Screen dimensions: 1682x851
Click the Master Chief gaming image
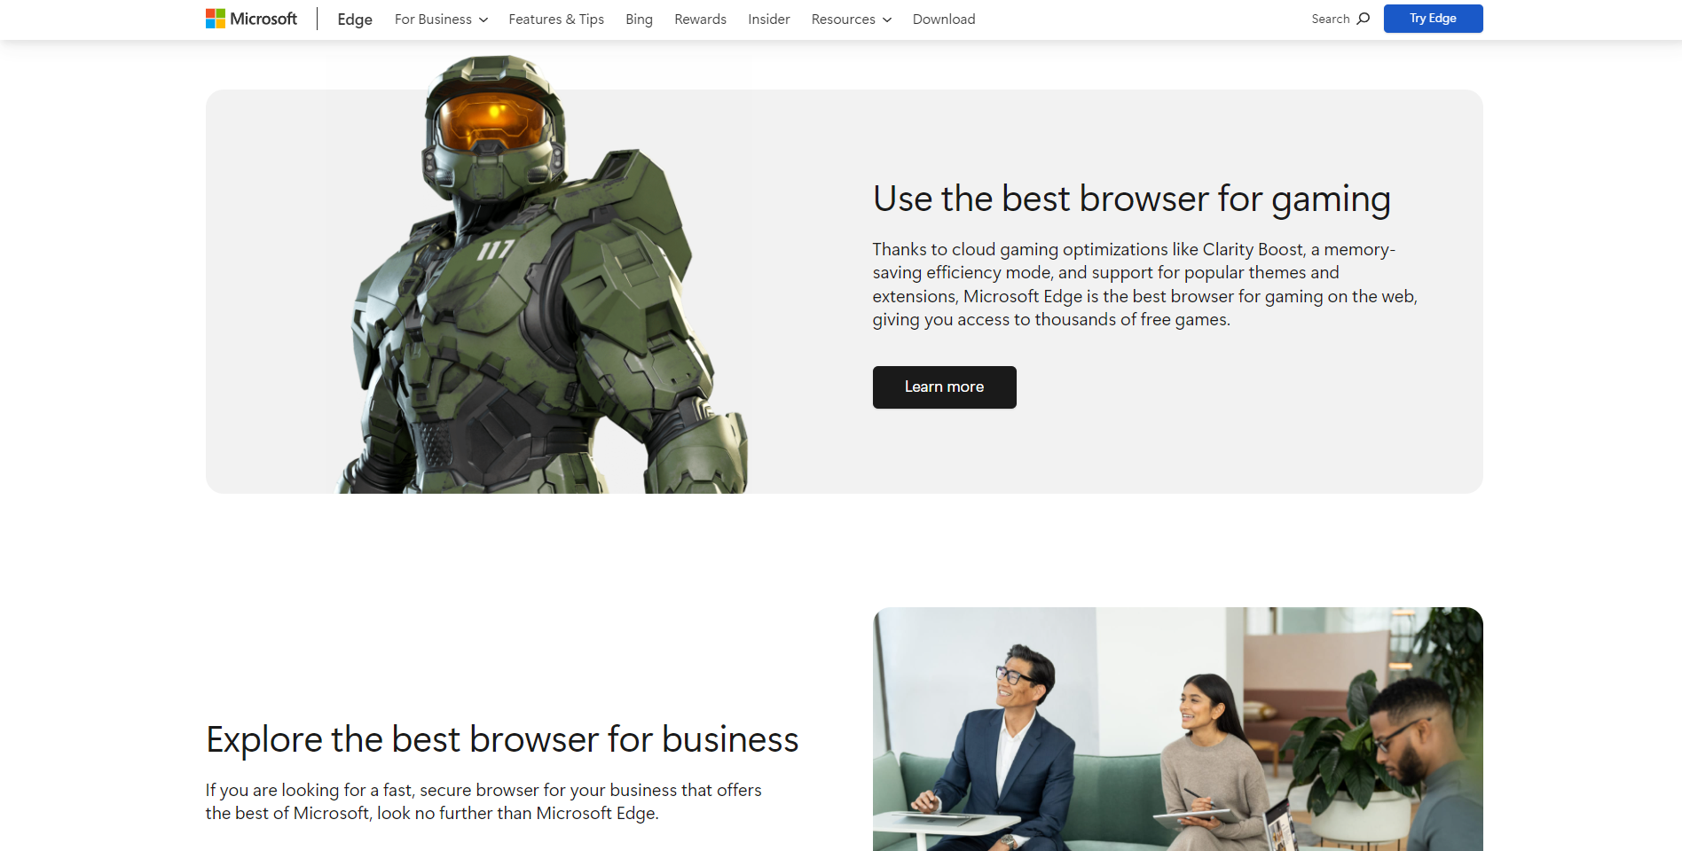pyautogui.click(x=541, y=275)
